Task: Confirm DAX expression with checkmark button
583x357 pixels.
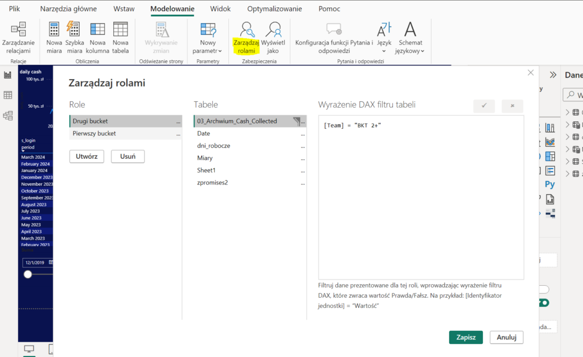Action: [483, 106]
